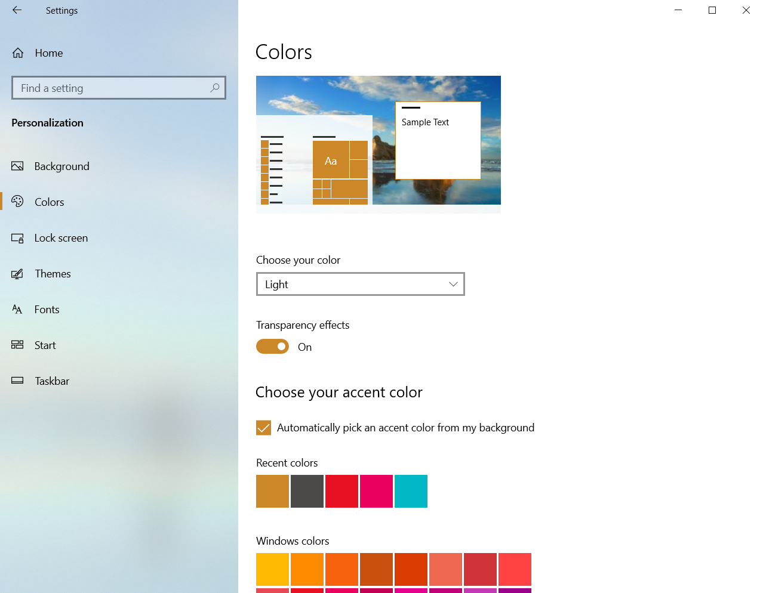Click the Home icon in sidebar
Viewport: 760px width, 593px height.
pyautogui.click(x=18, y=53)
